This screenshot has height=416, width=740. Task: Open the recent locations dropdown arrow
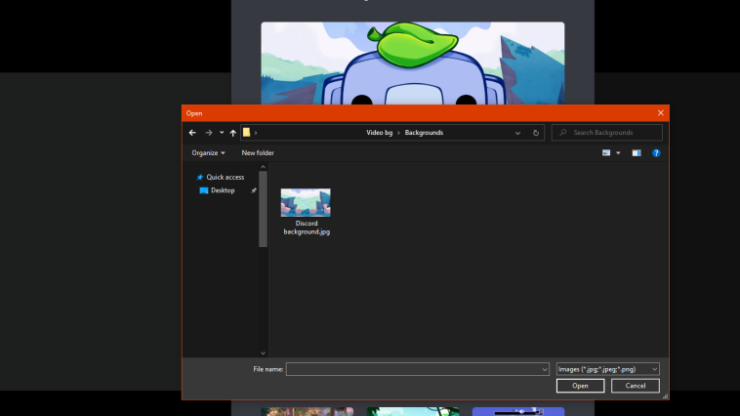tap(222, 133)
